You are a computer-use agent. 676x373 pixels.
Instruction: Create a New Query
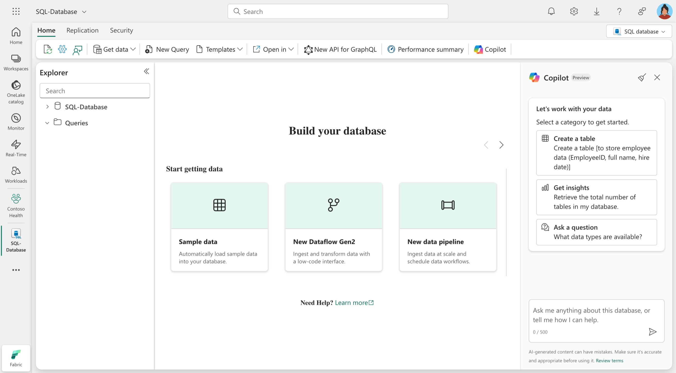(x=167, y=49)
